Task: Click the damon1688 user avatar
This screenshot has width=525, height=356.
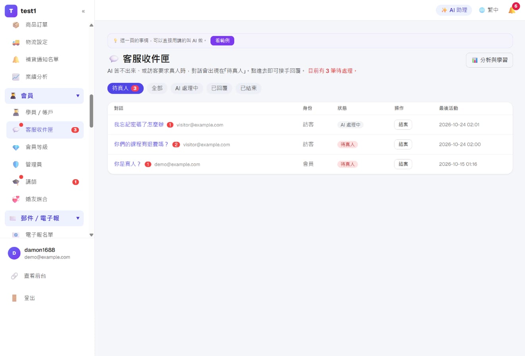Action: click(x=14, y=253)
